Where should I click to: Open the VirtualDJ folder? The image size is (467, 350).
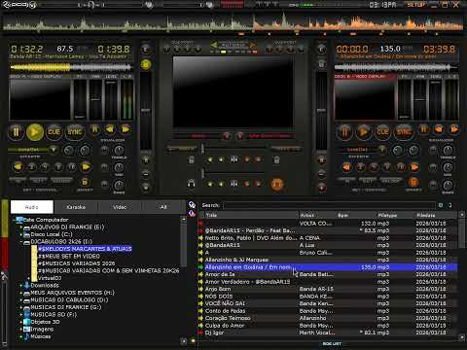coord(50,278)
